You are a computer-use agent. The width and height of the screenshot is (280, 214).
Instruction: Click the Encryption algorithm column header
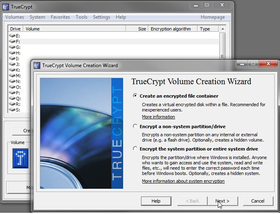coord(173,29)
